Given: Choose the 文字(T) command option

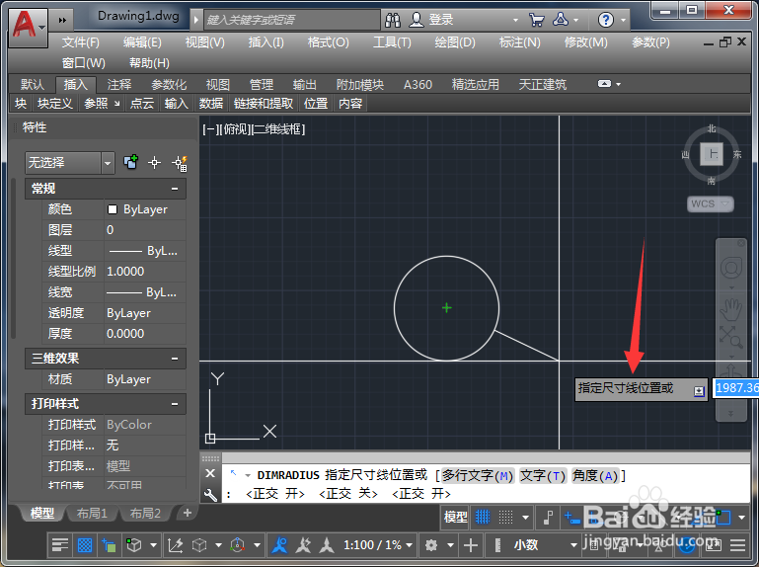Looking at the screenshot, I should (x=542, y=476).
